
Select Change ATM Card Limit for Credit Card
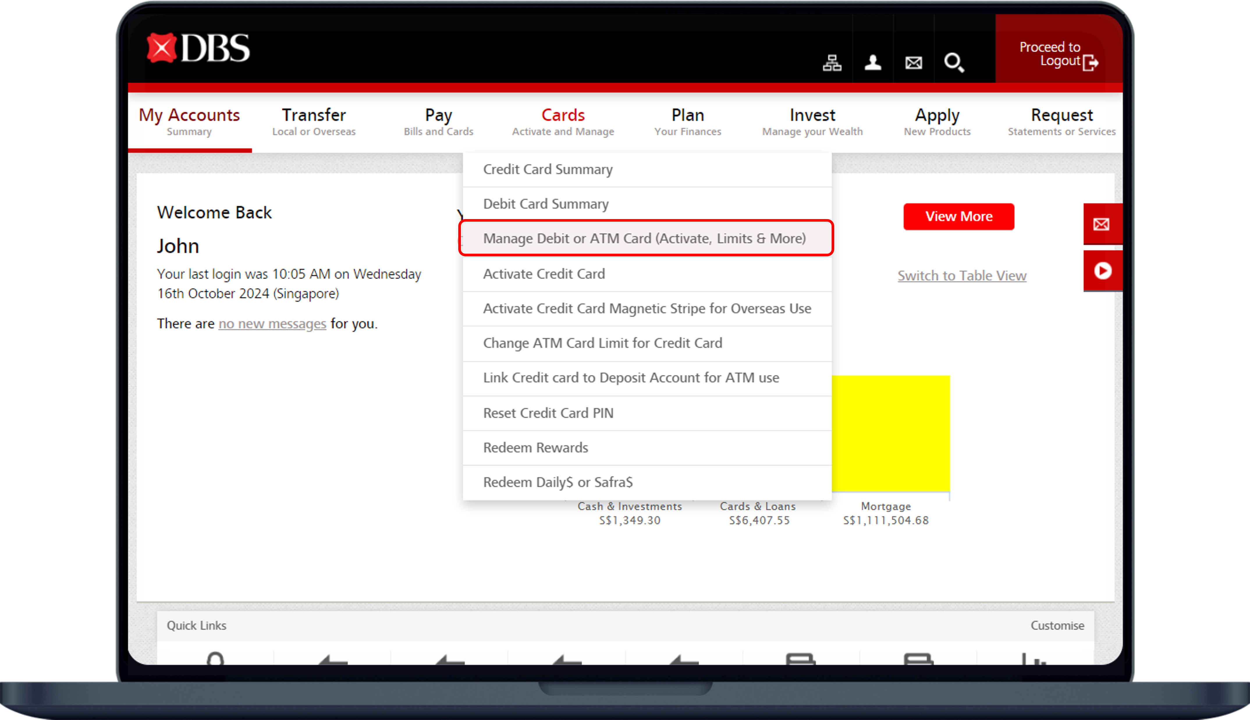point(647,343)
